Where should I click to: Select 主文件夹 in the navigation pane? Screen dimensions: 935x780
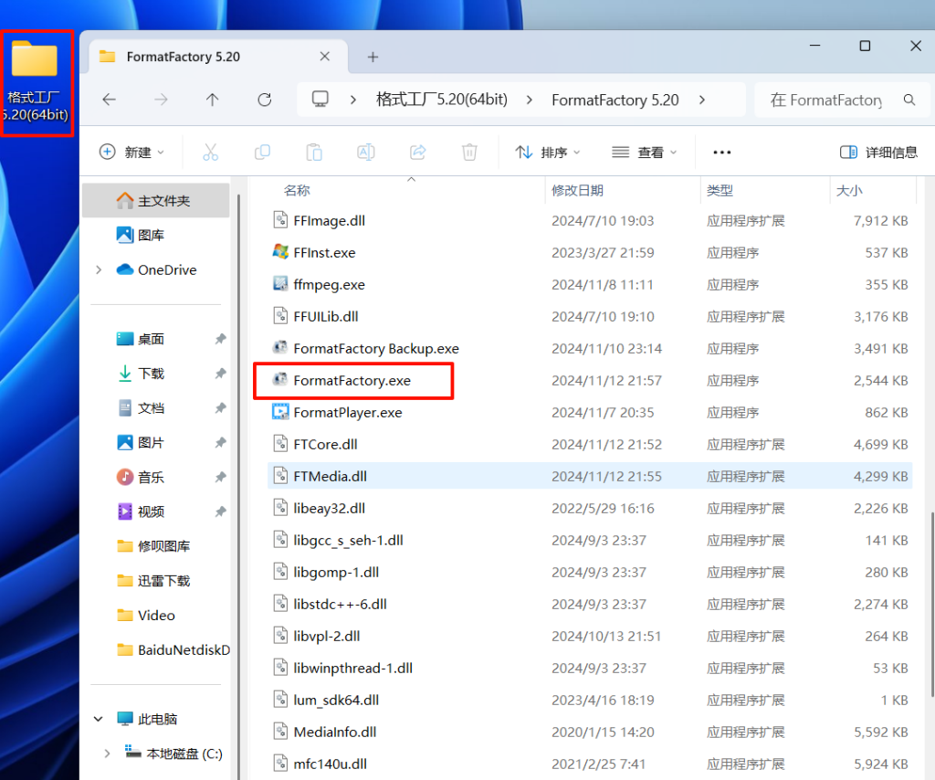pyautogui.click(x=155, y=200)
